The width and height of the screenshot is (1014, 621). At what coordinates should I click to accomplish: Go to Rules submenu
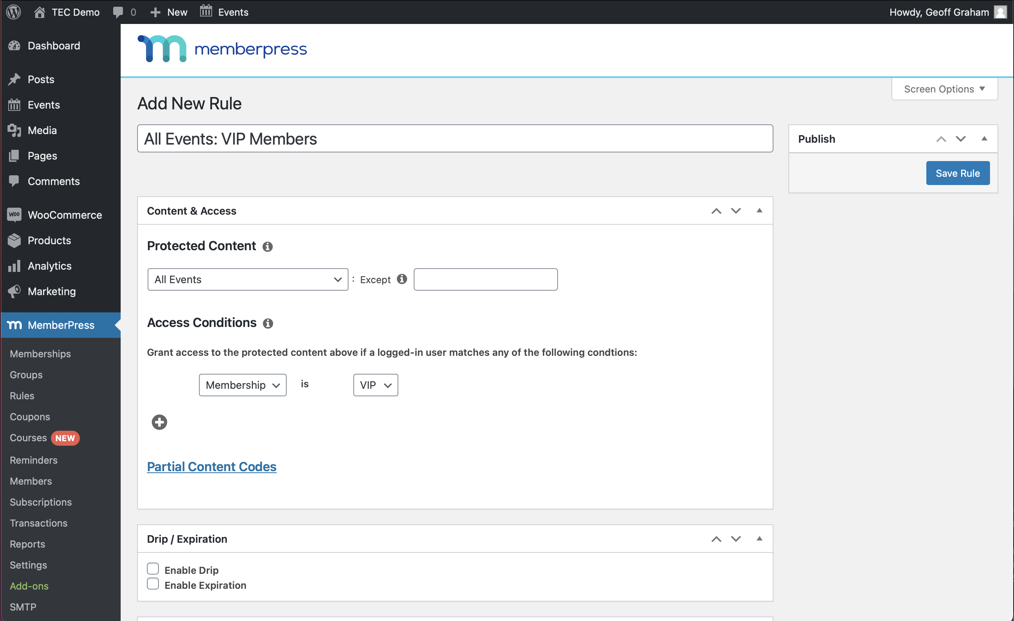[x=22, y=396]
